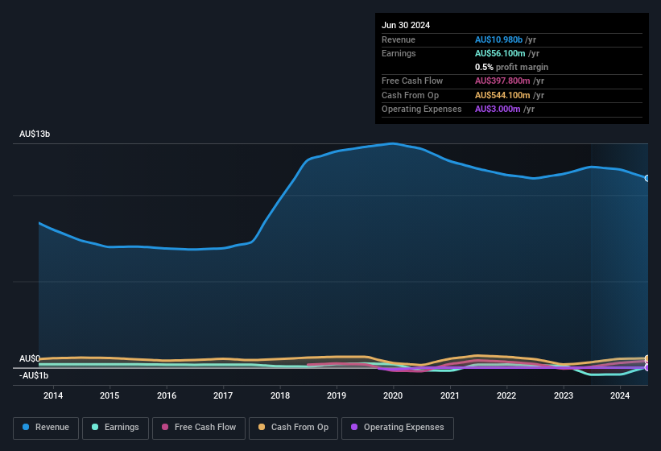Click the Cash From Op tooltip label
Viewport: 661px width, 451px height.
[410, 95]
